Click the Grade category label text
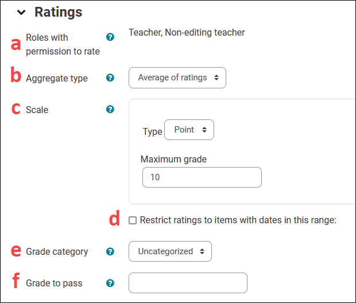Viewport: 356px width, 303px height. click(x=57, y=251)
